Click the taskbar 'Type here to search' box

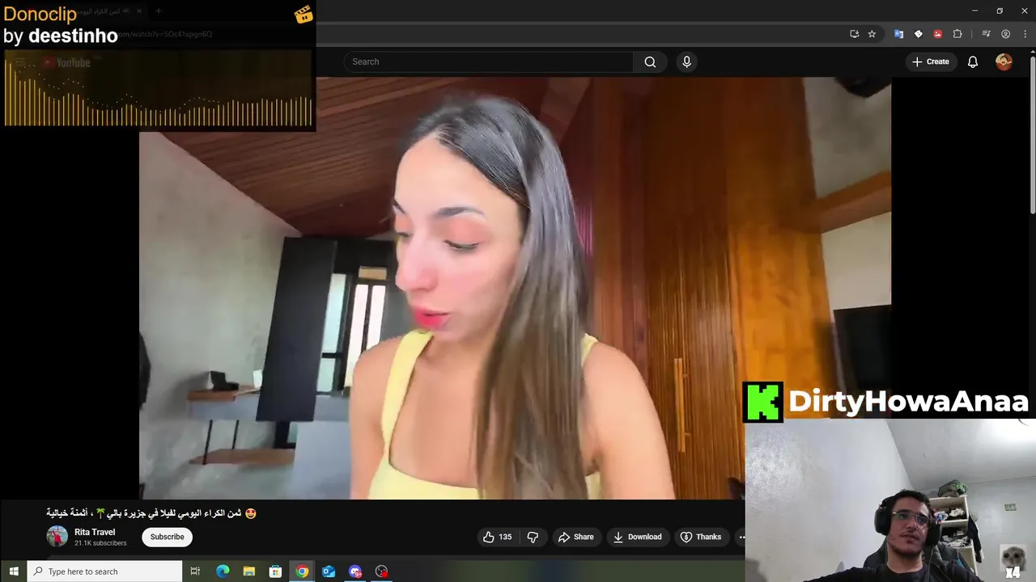(x=105, y=571)
